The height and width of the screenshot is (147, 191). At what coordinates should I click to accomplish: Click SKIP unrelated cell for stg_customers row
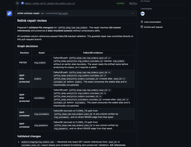pyautogui.click(x=24, y=114)
